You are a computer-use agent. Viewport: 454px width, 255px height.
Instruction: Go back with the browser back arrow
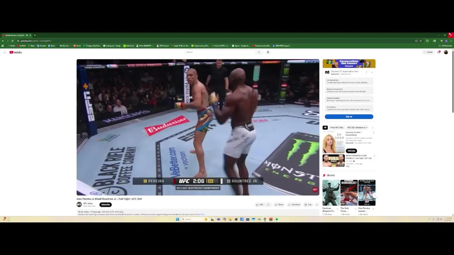click(x=3, y=41)
